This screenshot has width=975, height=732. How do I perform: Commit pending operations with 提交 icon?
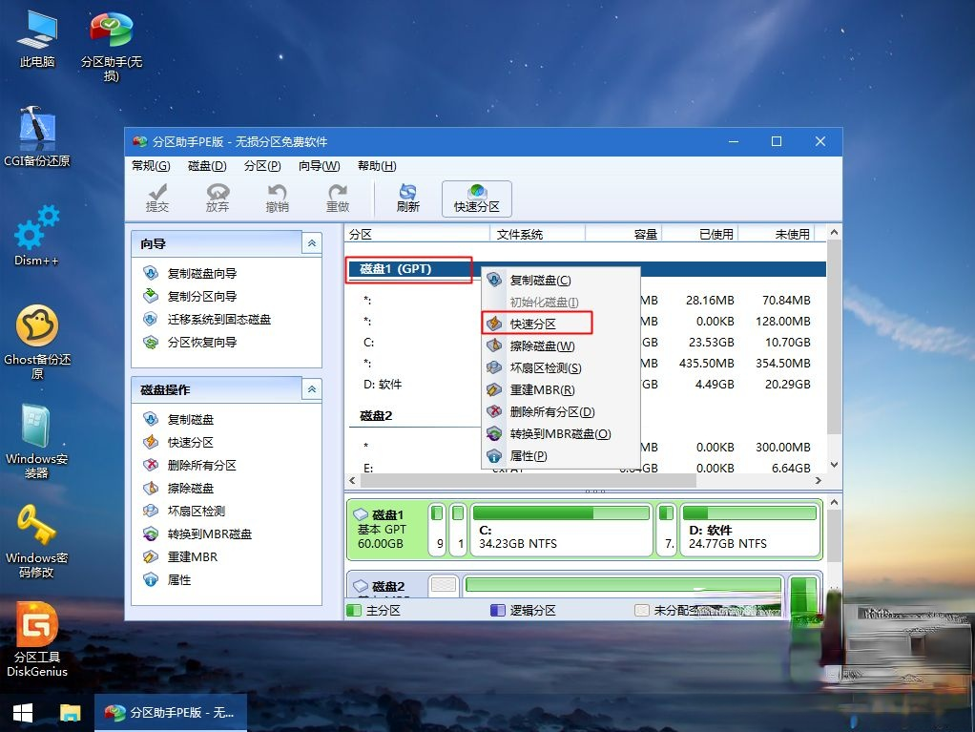pyautogui.click(x=158, y=198)
